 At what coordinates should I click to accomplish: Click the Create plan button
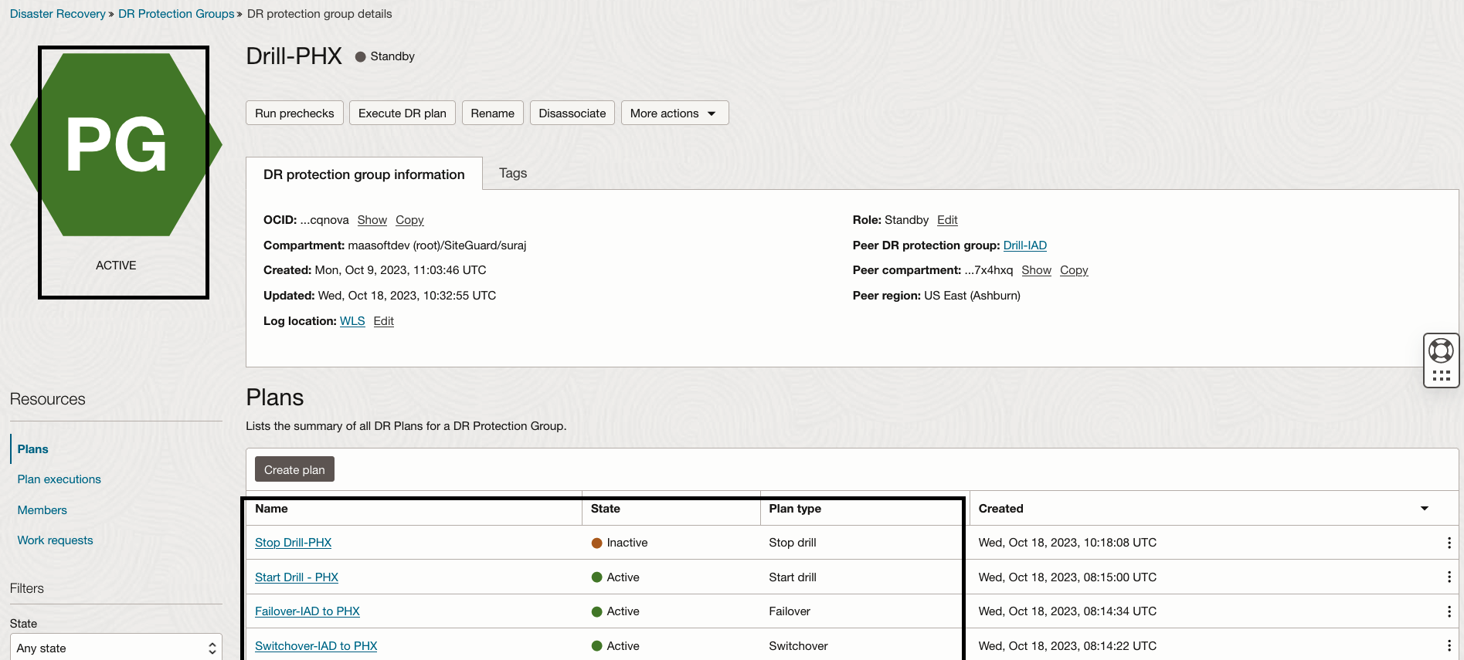[x=294, y=469]
